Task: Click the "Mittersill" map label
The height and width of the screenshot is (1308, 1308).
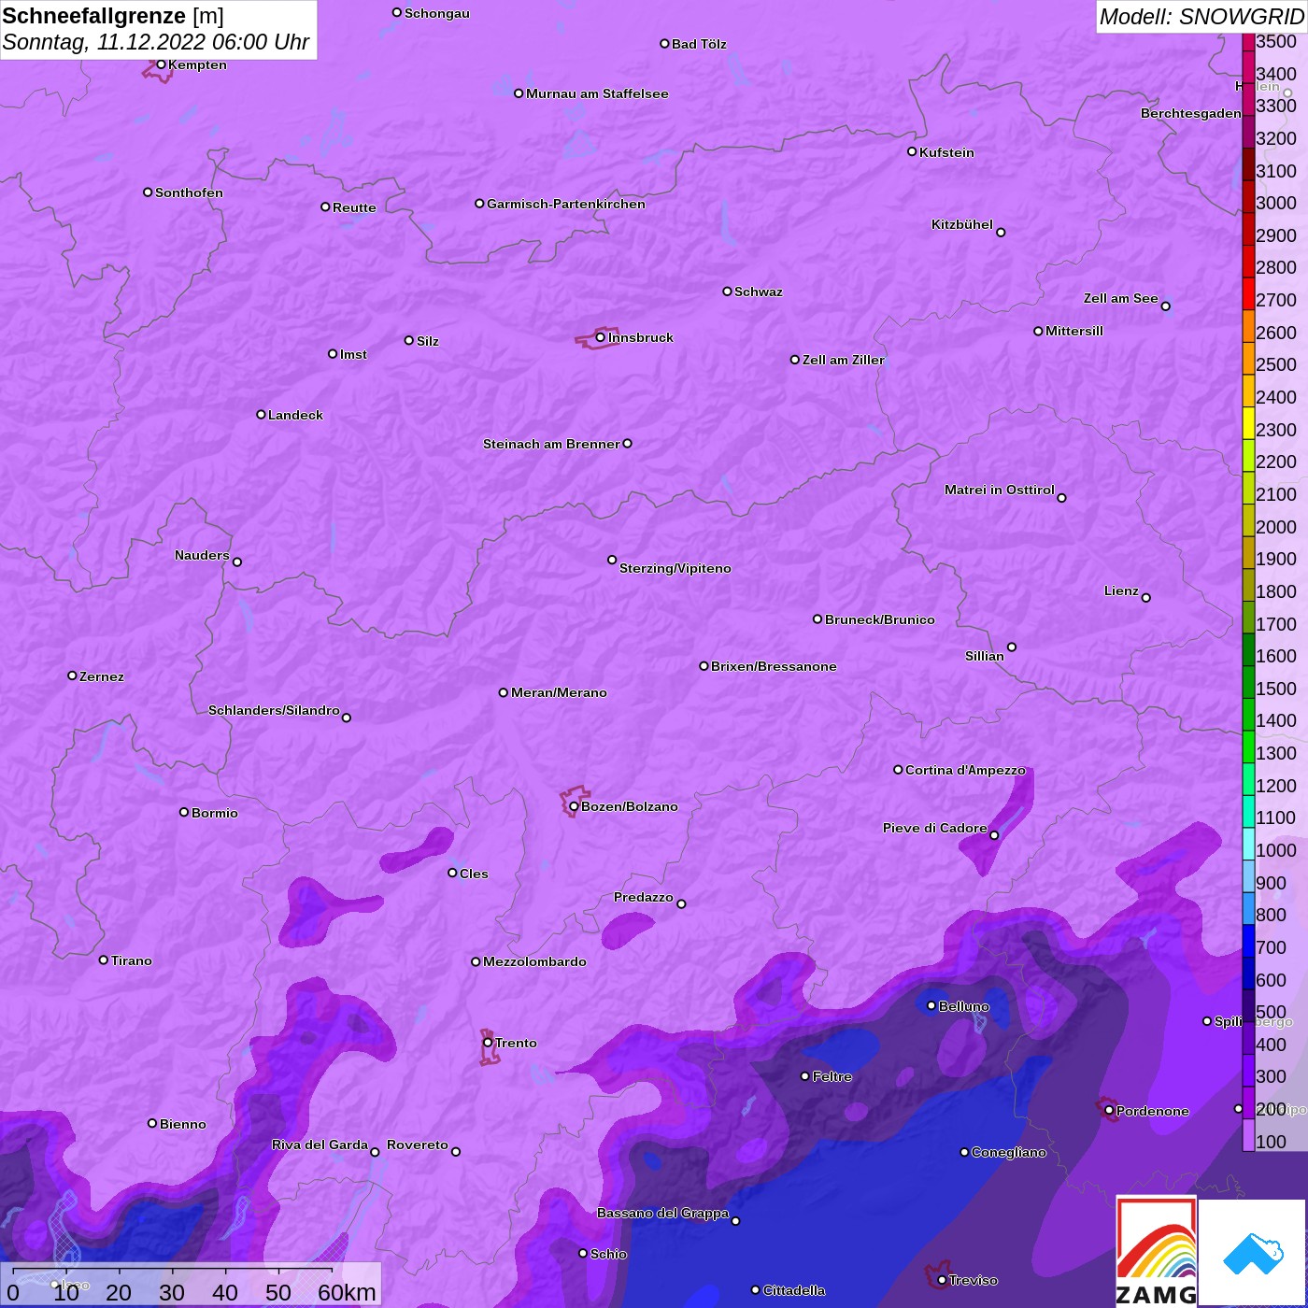Action: click(1074, 331)
